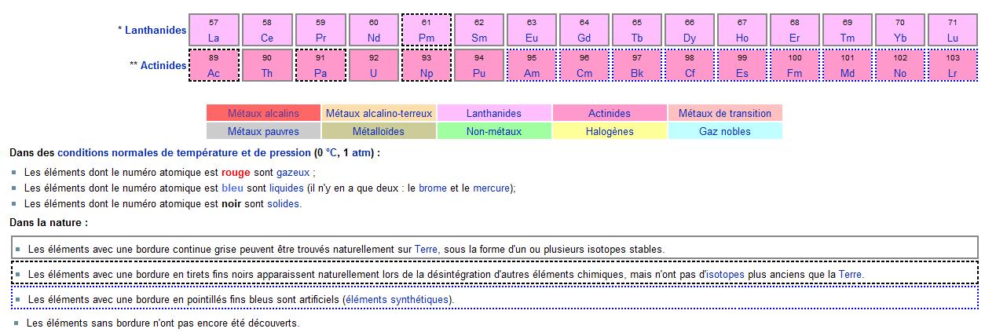Click the Uranium (U) element cell
Screen dimensions: 985x336
click(373, 66)
